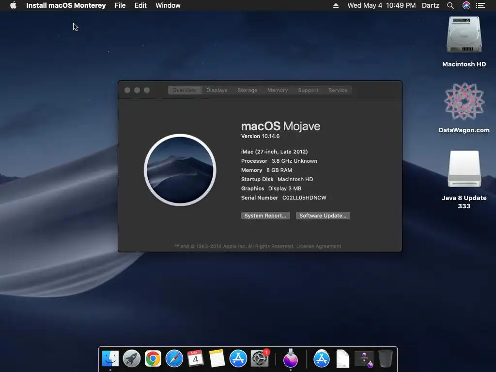The image size is (496, 372).
Task: Activate Siri from menu bar
Action: 466,5
